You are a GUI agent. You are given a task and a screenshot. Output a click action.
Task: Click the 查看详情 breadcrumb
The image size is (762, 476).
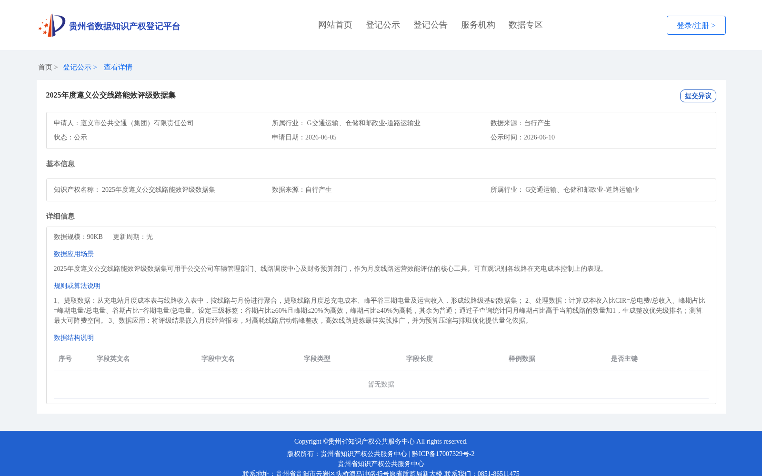click(x=118, y=67)
